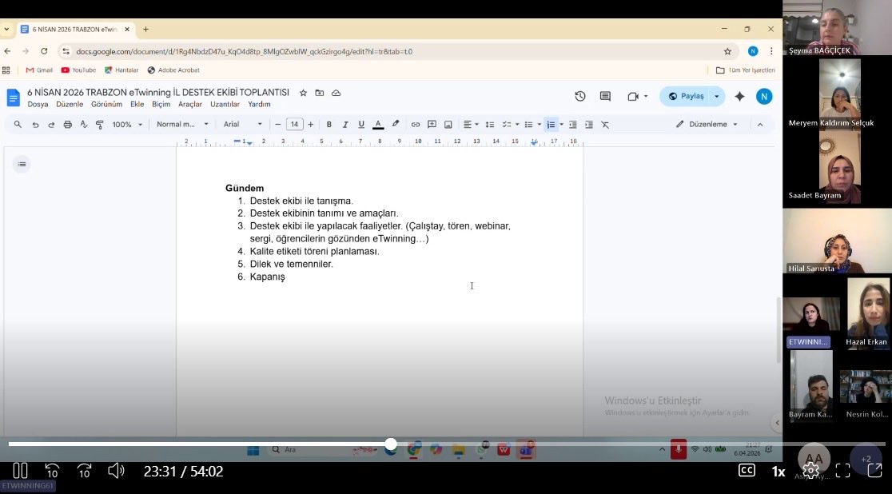Toggle underline formatting

tap(361, 124)
